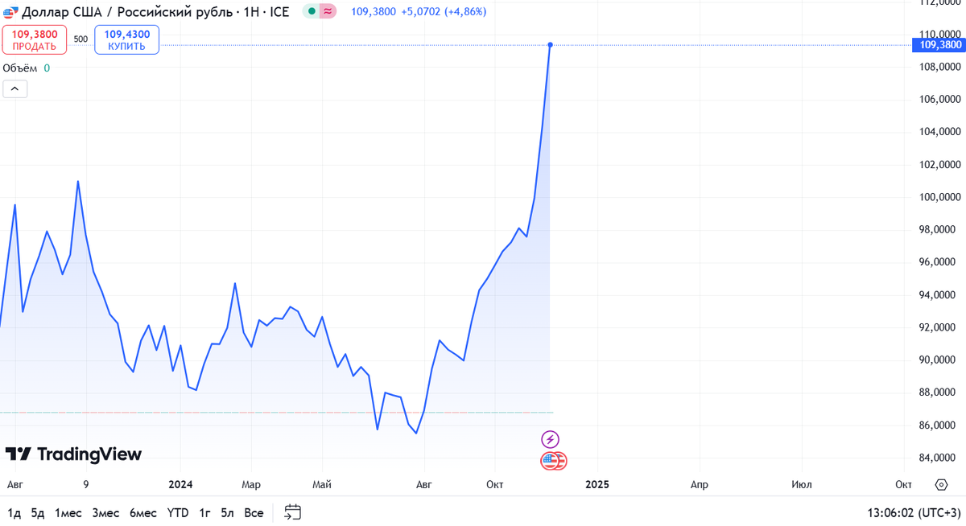966x526 pixels.
Task: Click the blue dot at the latest price point
Action: [x=550, y=46]
